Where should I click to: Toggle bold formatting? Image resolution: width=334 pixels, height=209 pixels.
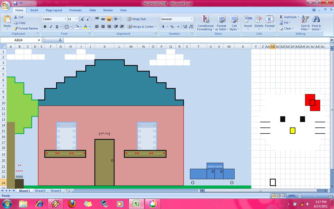point(45,27)
